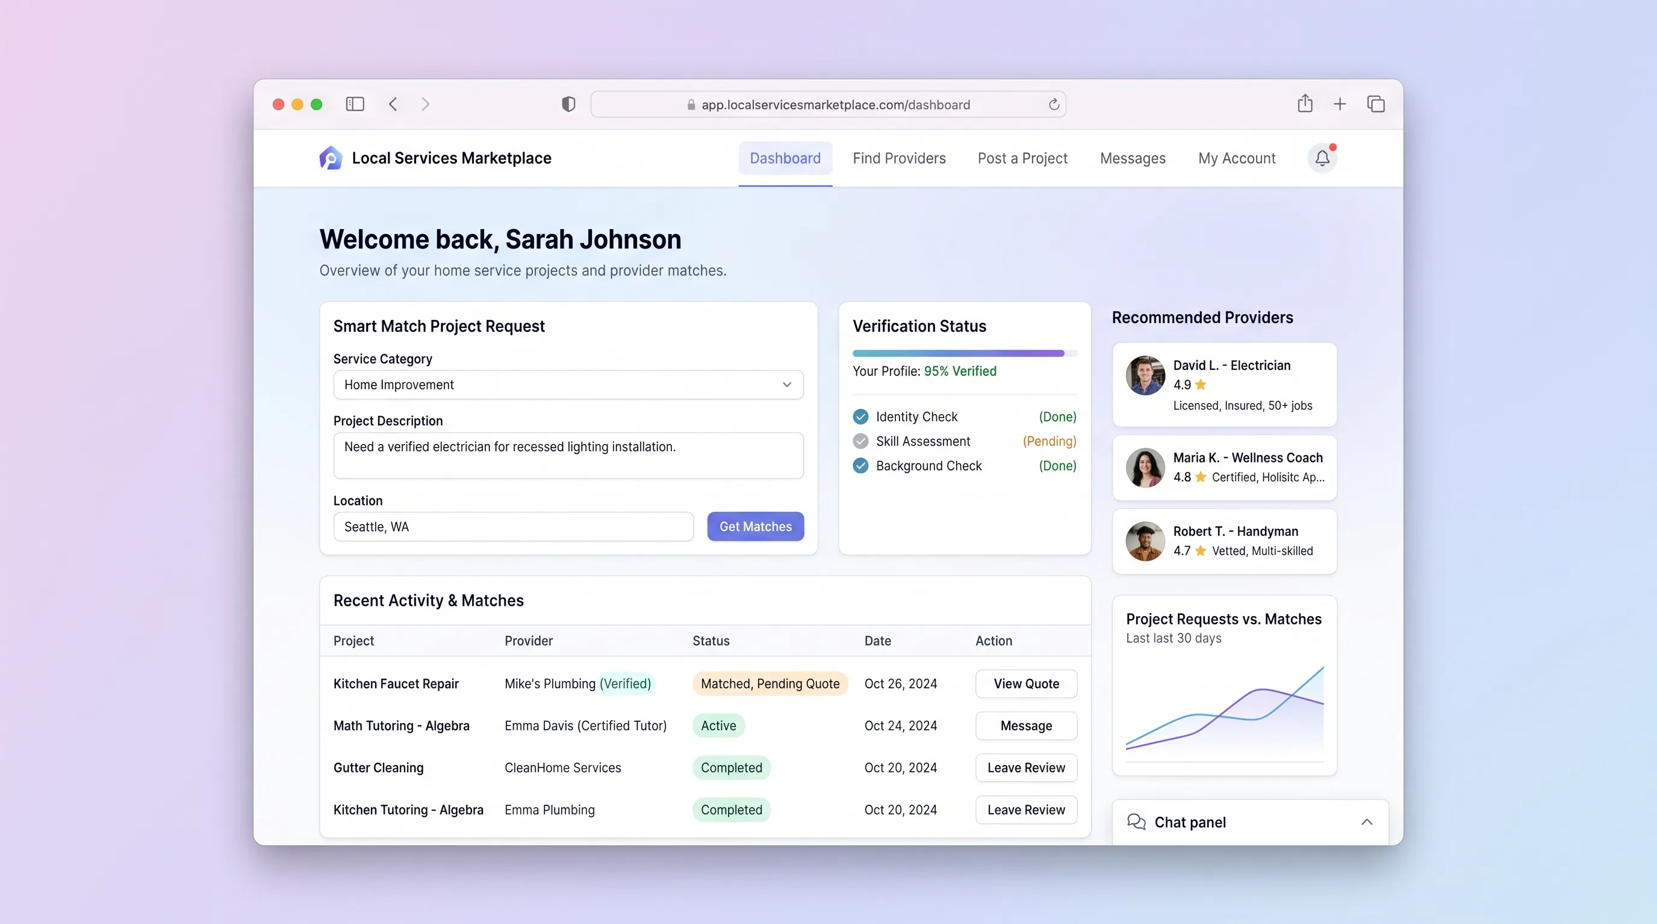
Task: Click the Location input field
Action: pos(514,526)
